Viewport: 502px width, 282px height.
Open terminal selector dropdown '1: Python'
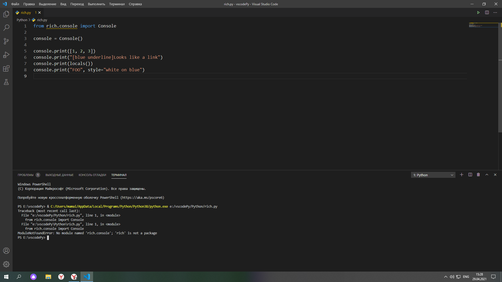point(433,175)
